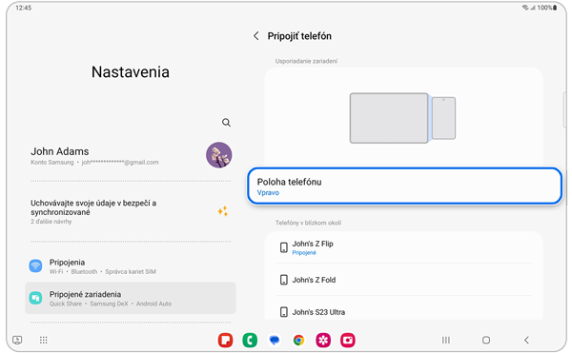
Task: Open the apps grid drawer
Action: point(44,341)
